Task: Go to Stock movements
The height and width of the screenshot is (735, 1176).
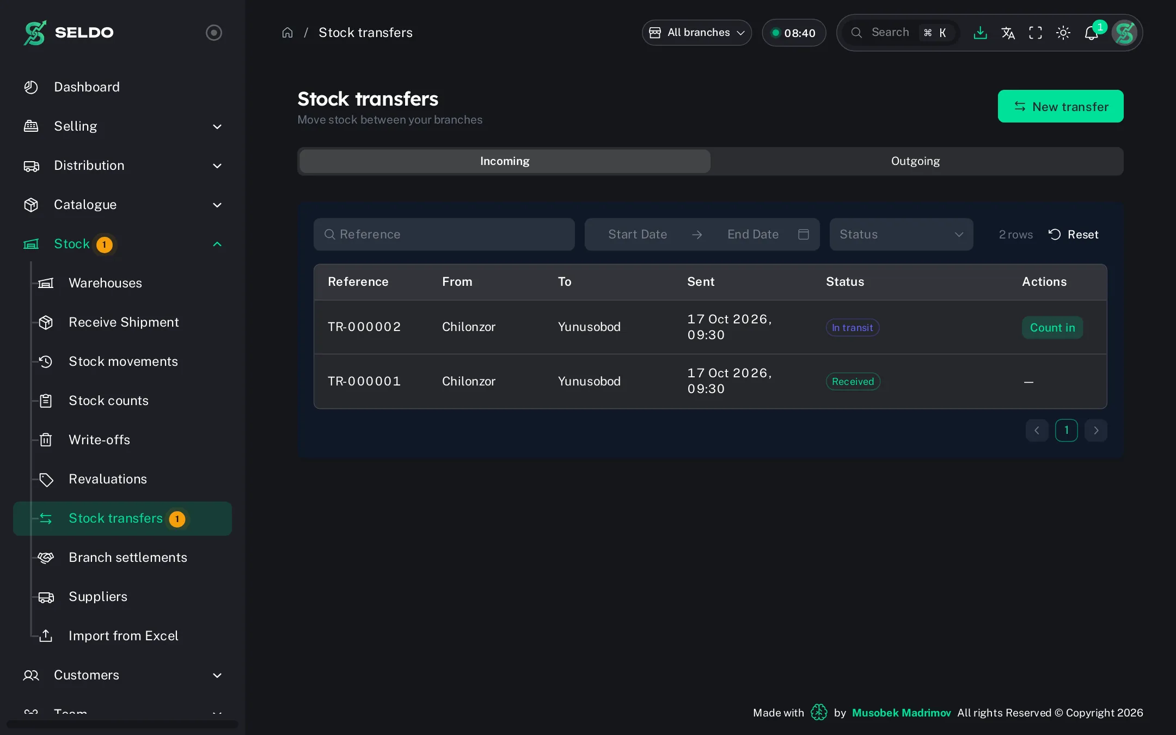Action: [123, 362]
